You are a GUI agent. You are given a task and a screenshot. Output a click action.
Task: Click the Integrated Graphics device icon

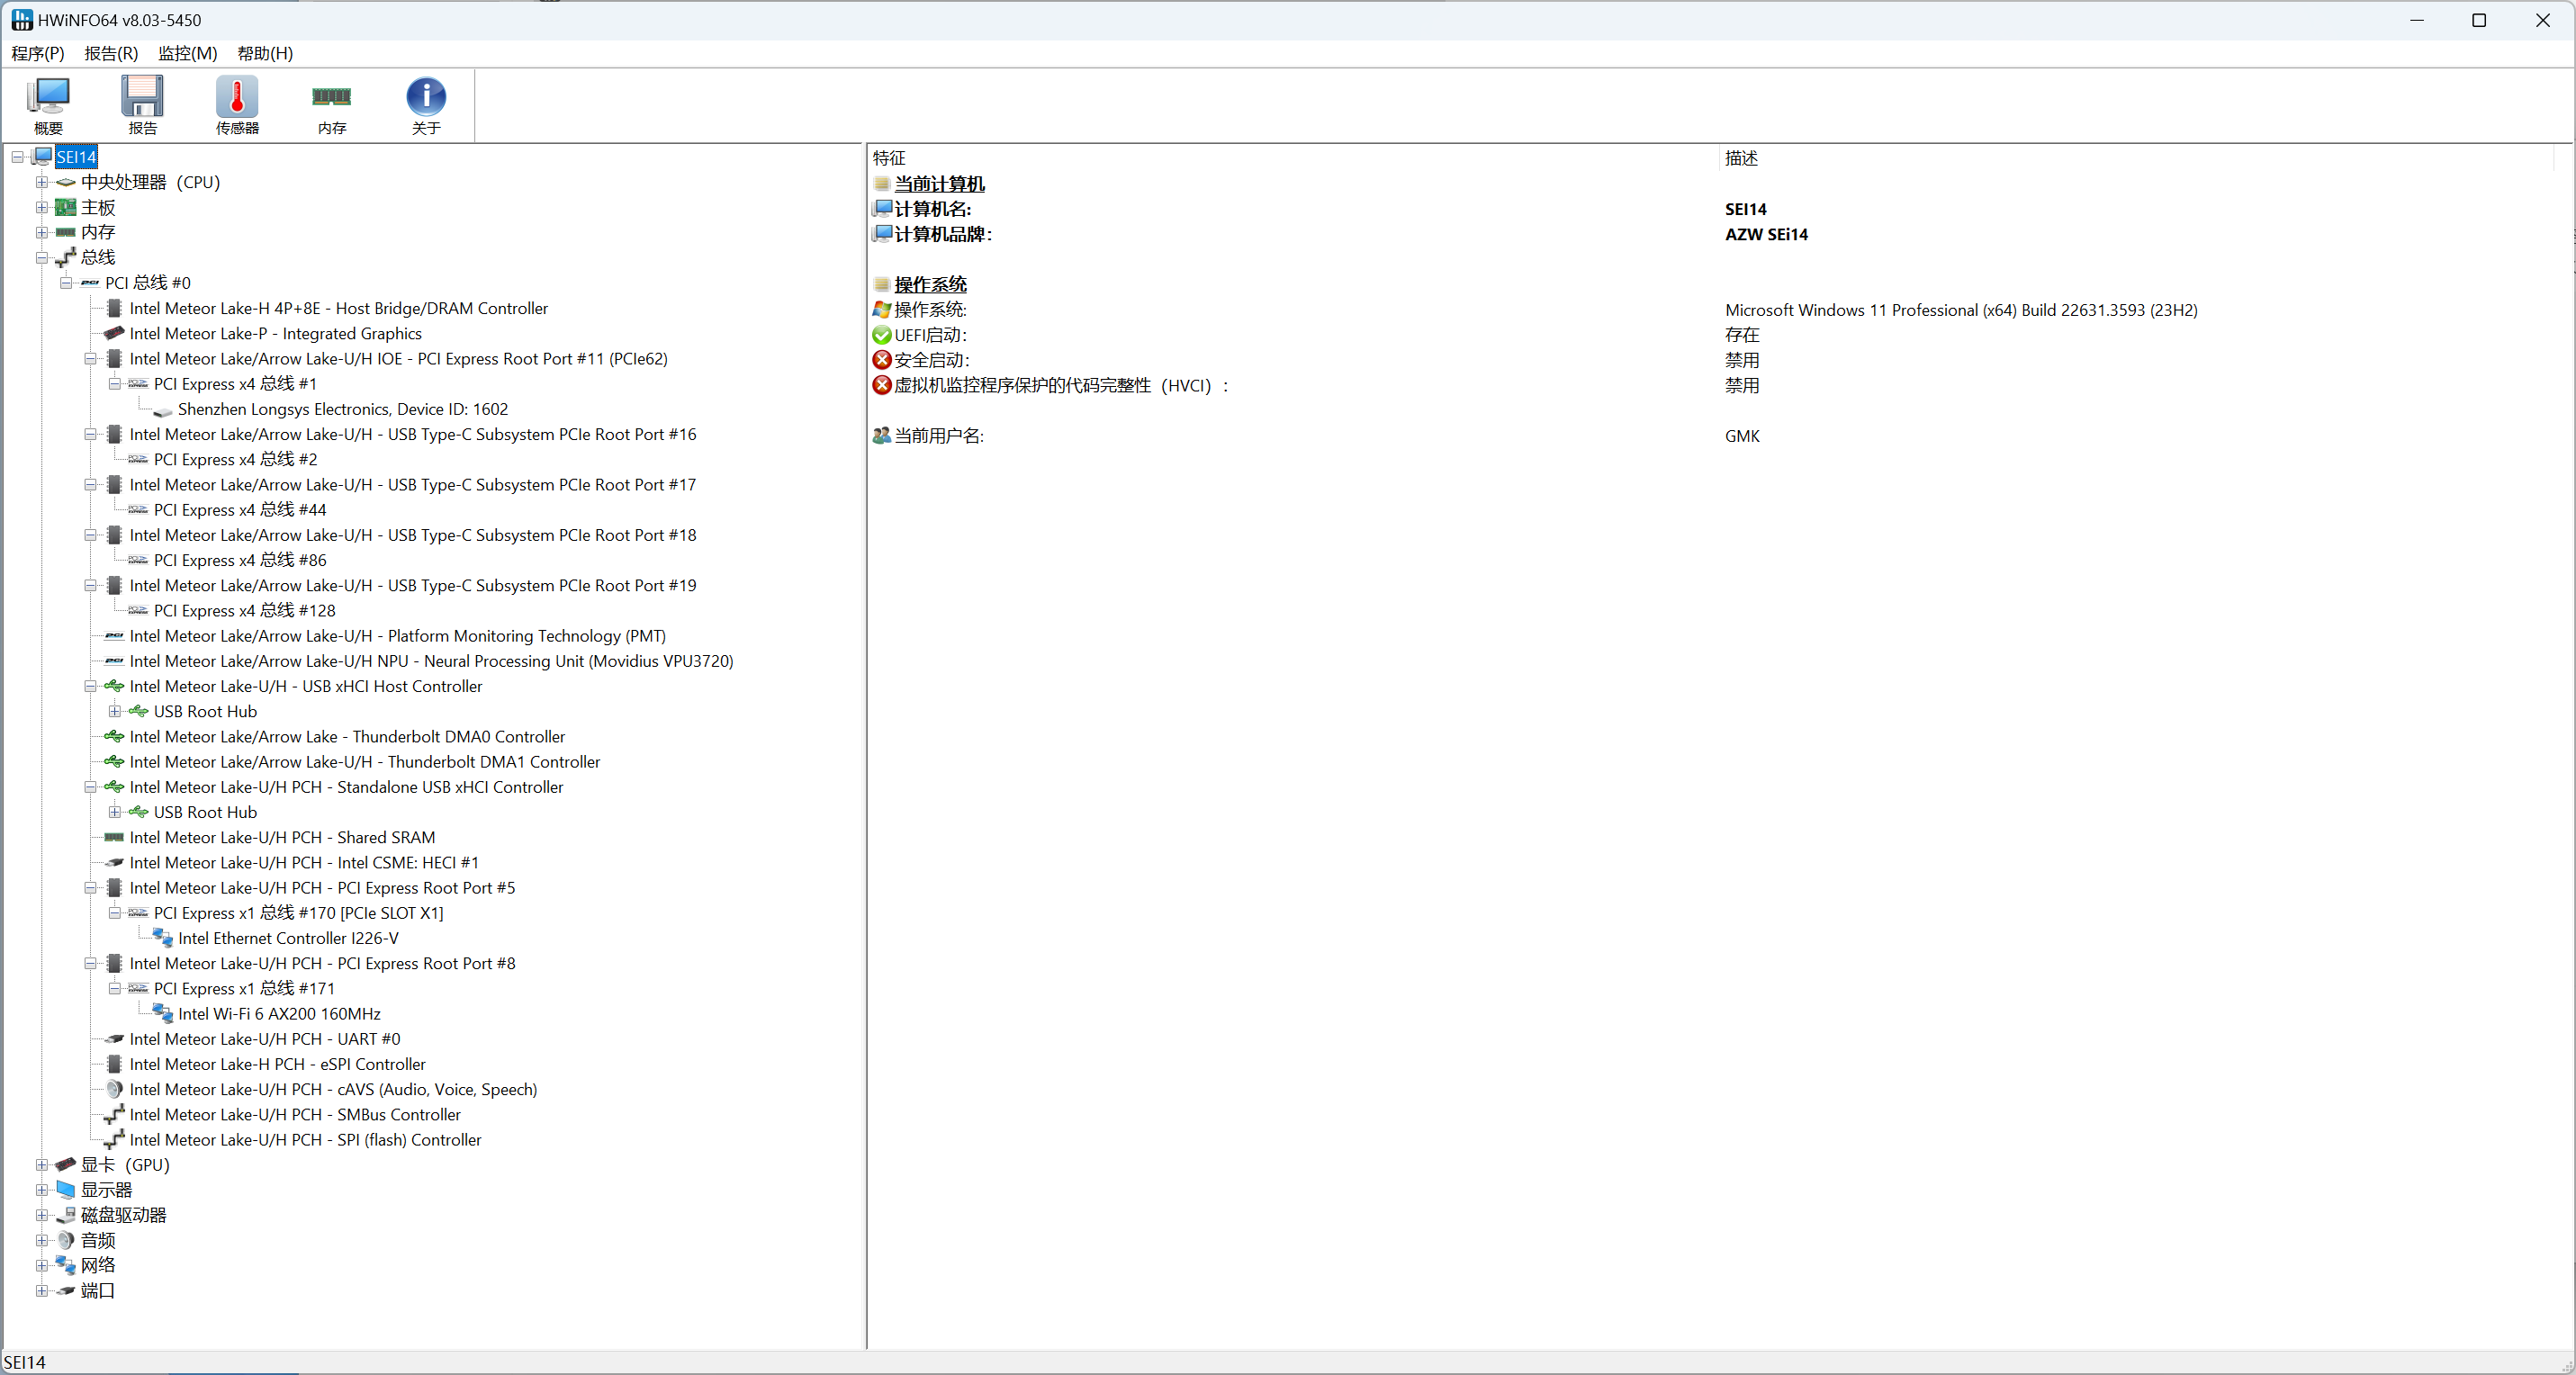114,333
